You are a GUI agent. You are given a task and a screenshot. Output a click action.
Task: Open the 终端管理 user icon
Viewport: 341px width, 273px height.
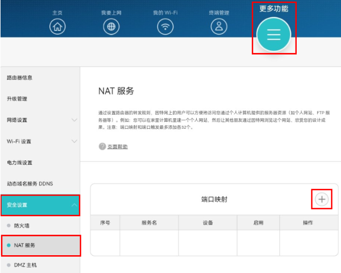pyautogui.click(x=219, y=26)
